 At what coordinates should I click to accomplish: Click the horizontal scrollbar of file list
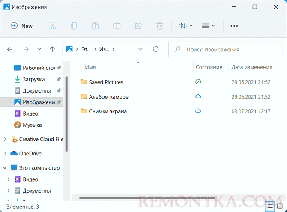click(147, 198)
